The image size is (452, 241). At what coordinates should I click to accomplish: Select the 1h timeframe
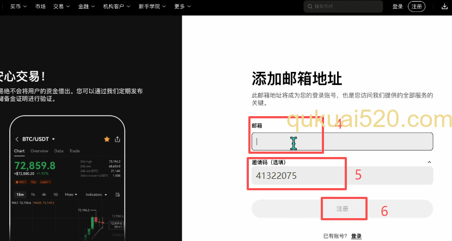33,195
